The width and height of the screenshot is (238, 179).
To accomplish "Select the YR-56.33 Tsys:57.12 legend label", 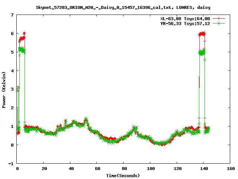I will [x=185, y=23].
